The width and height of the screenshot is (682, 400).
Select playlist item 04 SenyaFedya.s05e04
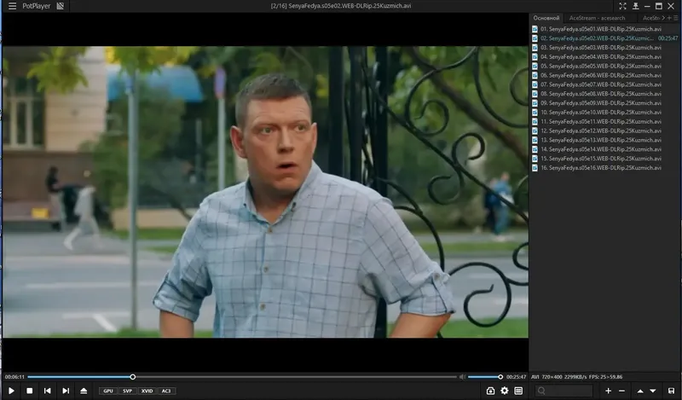[605, 57]
